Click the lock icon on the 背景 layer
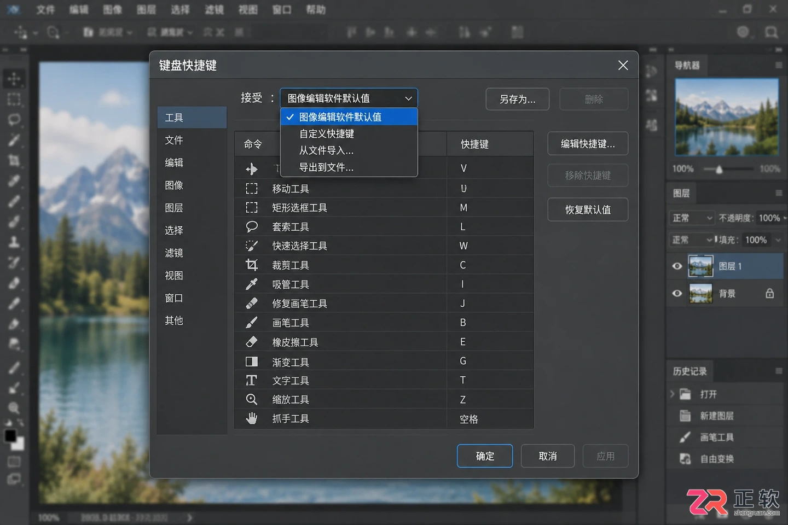The image size is (788, 525). pos(769,294)
